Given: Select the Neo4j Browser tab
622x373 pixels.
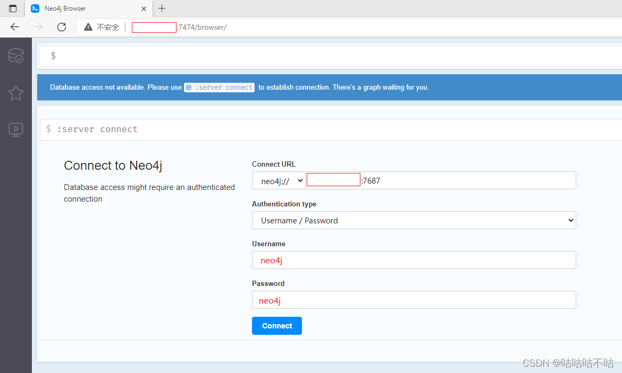Looking at the screenshot, I should click(x=89, y=8).
